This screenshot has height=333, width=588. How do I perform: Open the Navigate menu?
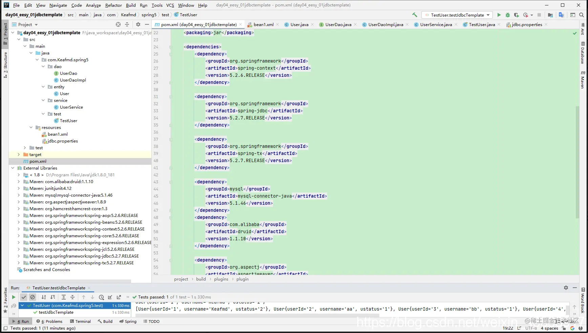point(58,5)
